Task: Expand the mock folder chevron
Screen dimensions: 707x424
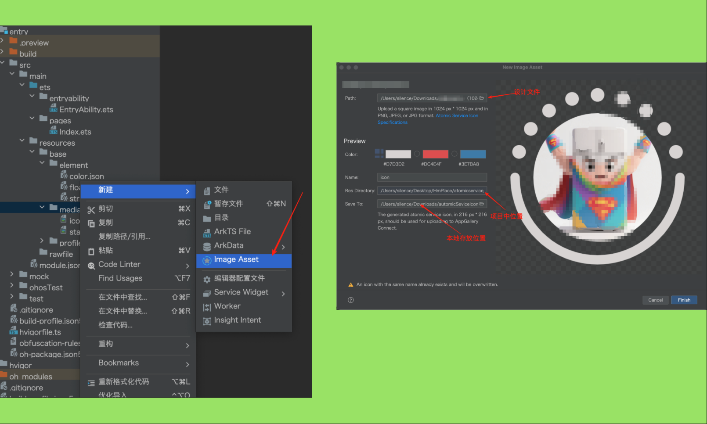Action: pyautogui.click(x=12, y=274)
